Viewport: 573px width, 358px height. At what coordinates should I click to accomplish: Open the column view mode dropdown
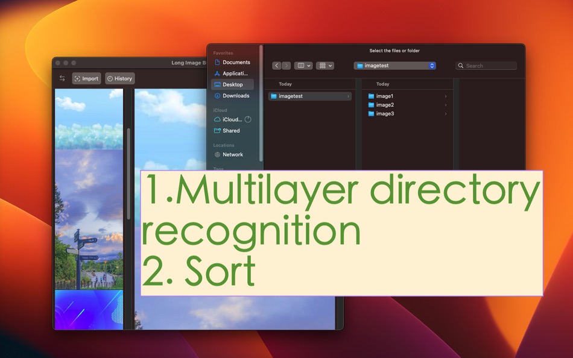[x=303, y=66]
